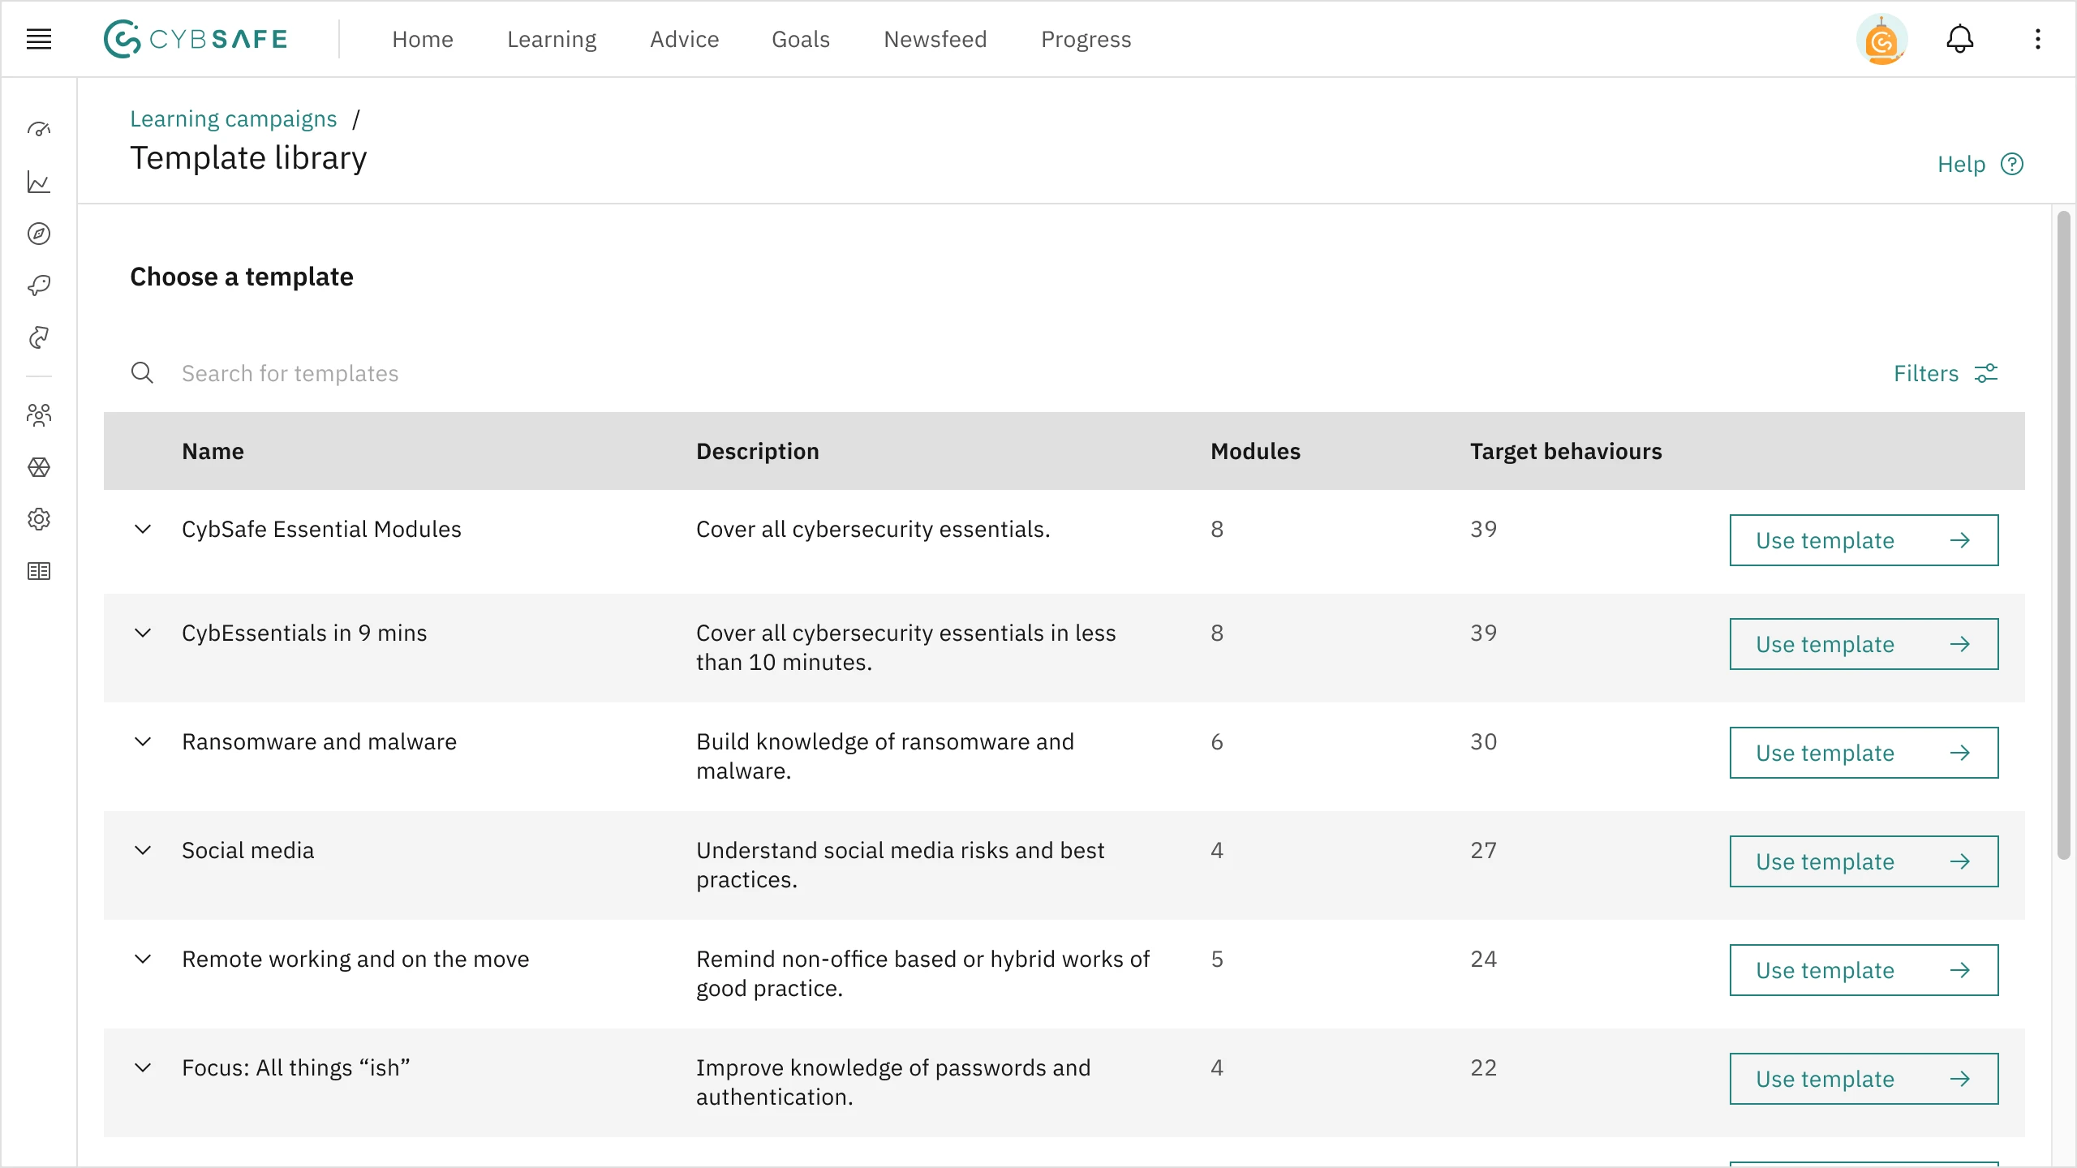
Task: Go to the Home tab
Action: [423, 39]
